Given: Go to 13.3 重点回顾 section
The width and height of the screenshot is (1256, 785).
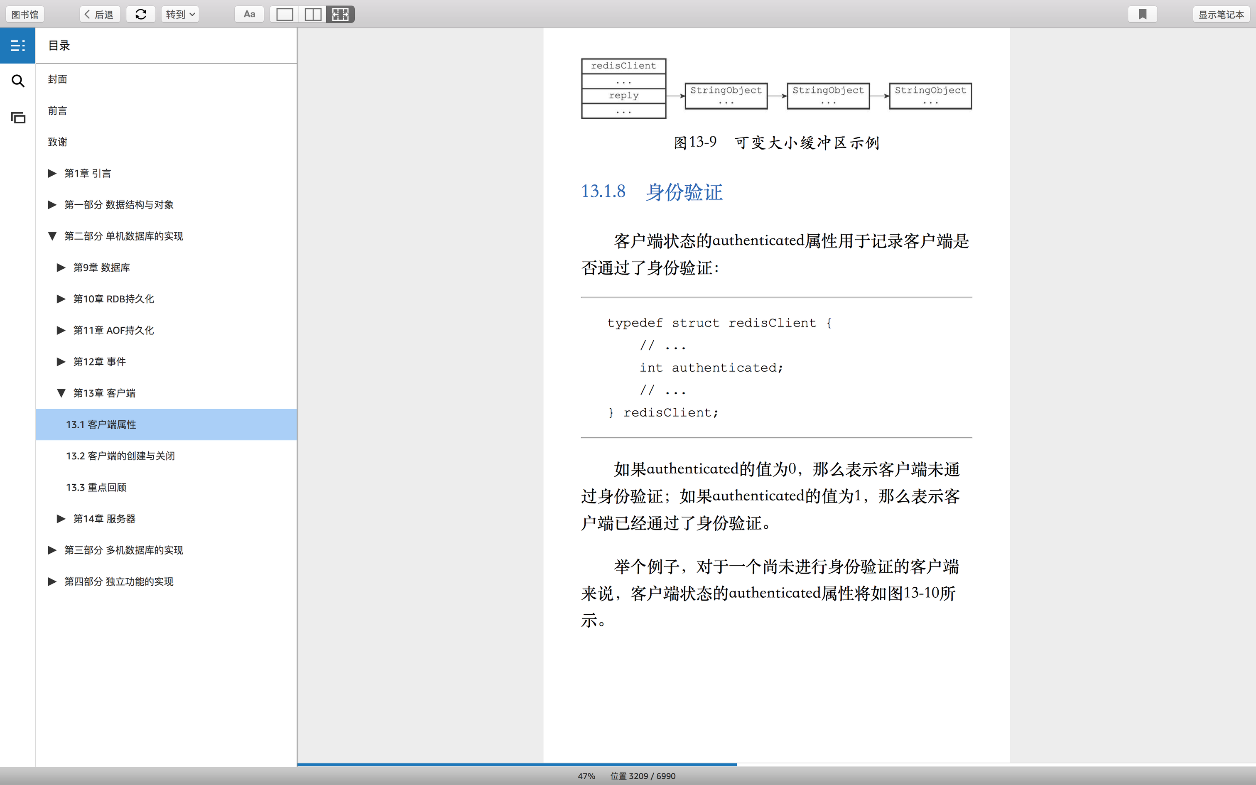Looking at the screenshot, I should click(96, 488).
